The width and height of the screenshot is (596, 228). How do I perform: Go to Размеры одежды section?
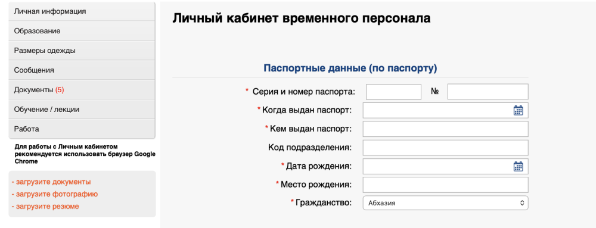coord(82,51)
